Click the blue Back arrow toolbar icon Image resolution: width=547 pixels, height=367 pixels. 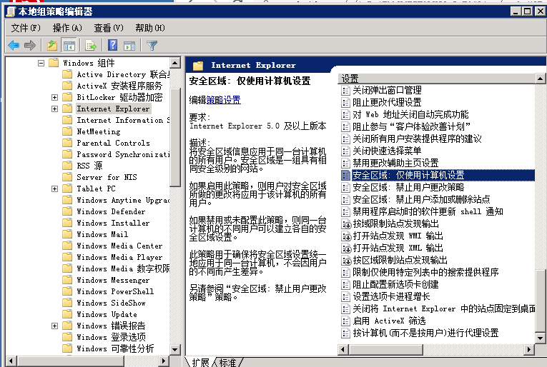14,45
